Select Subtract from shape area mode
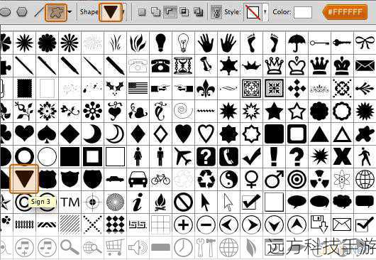 point(170,11)
